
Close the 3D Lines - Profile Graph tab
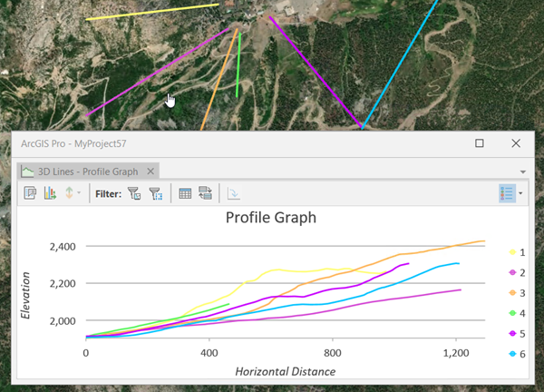click(151, 171)
